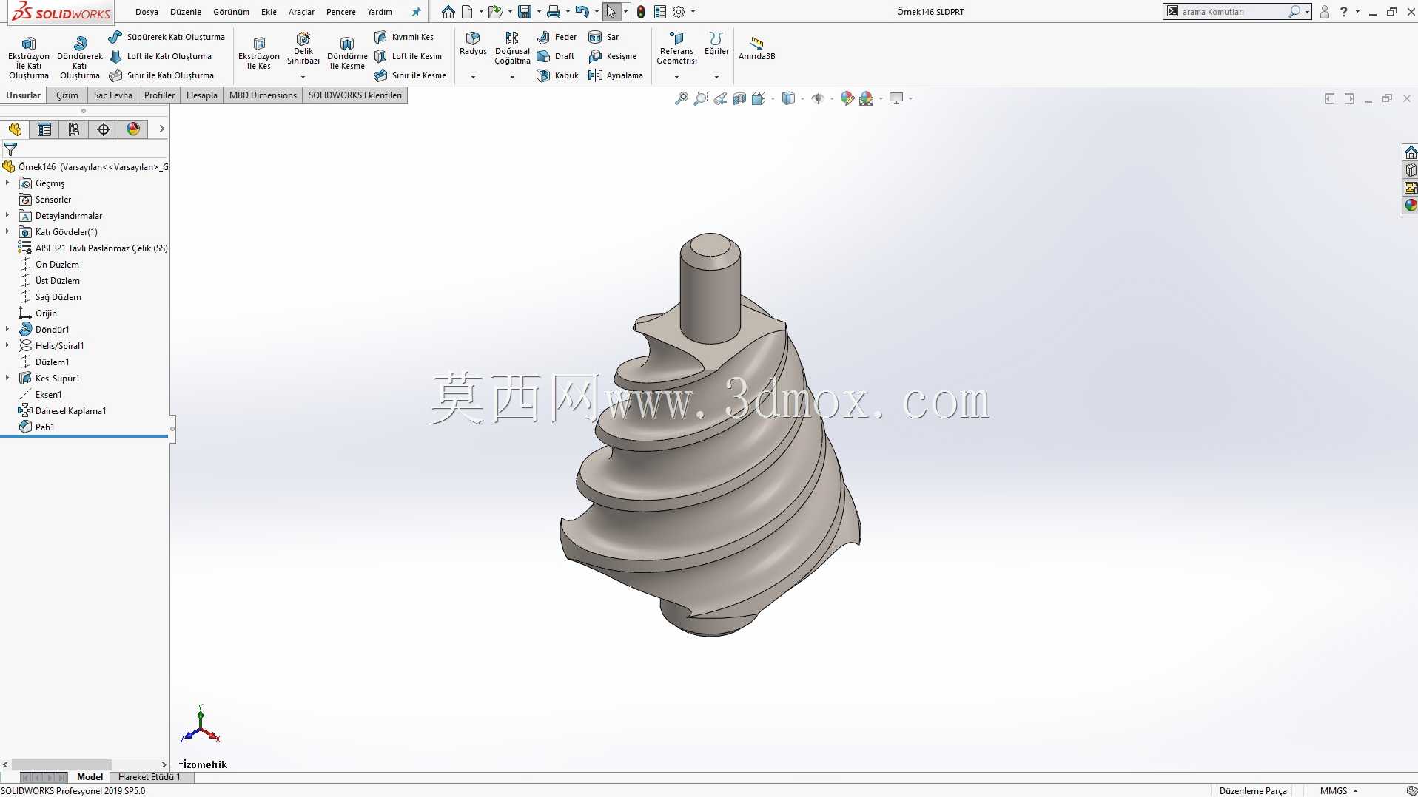Select Kıvrımlı Kes command
The height and width of the screenshot is (797, 1418).
pos(404,37)
